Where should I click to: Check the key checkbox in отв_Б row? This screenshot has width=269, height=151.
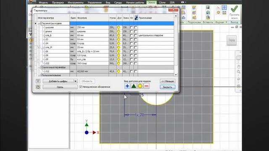[132, 35]
